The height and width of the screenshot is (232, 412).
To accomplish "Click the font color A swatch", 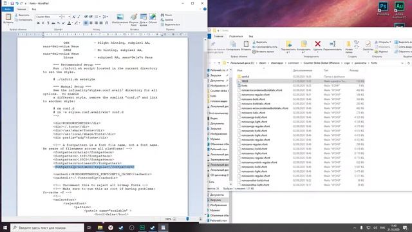I will pos(69,23).
